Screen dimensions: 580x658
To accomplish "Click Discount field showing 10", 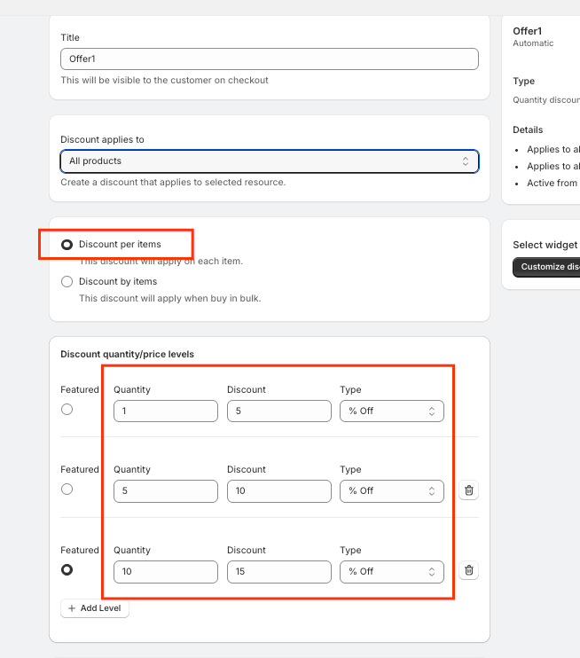I will 278,491.
